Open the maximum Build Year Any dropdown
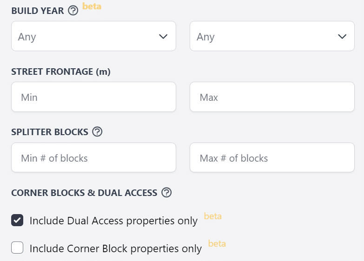 (x=272, y=36)
